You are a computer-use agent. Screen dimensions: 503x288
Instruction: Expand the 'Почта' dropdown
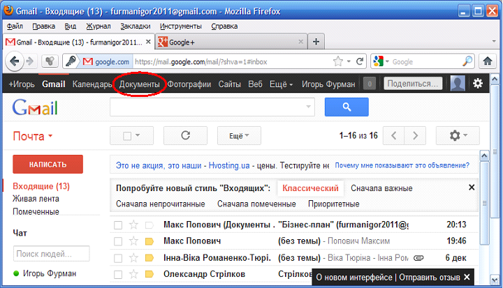coord(32,136)
